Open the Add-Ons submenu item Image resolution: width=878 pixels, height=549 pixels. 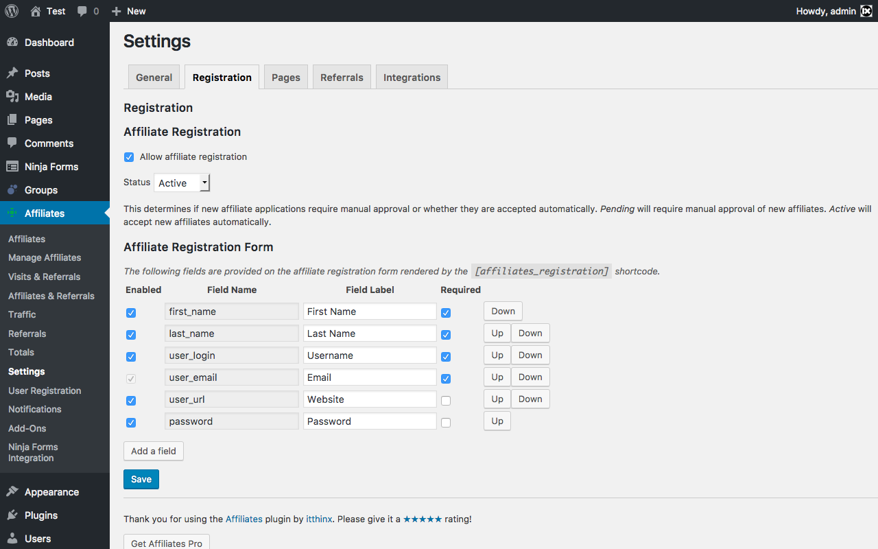[27, 429]
